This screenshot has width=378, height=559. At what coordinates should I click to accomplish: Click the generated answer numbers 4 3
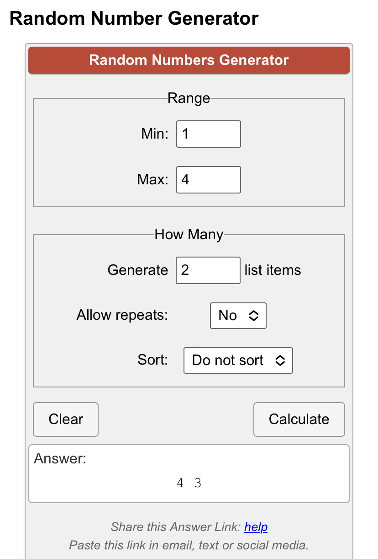point(189,483)
